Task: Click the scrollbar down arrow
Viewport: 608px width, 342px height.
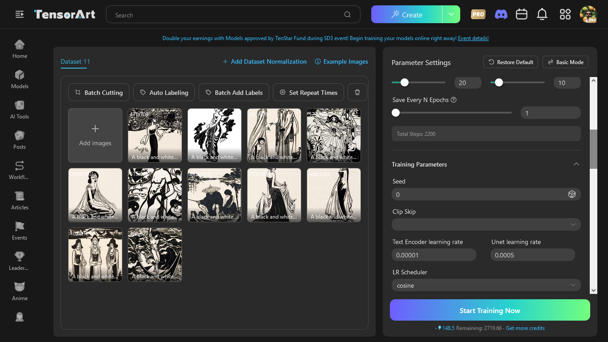Action: pyautogui.click(x=593, y=290)
